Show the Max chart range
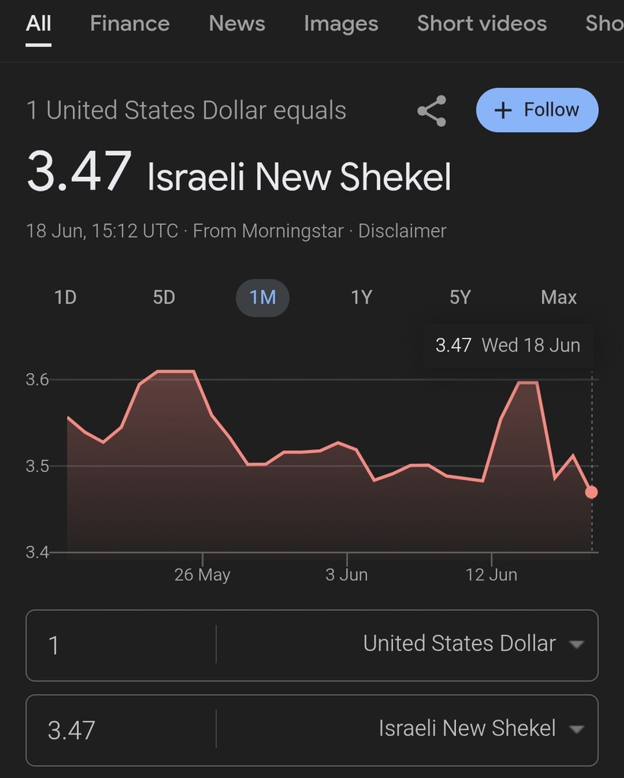 click(559, 298)
